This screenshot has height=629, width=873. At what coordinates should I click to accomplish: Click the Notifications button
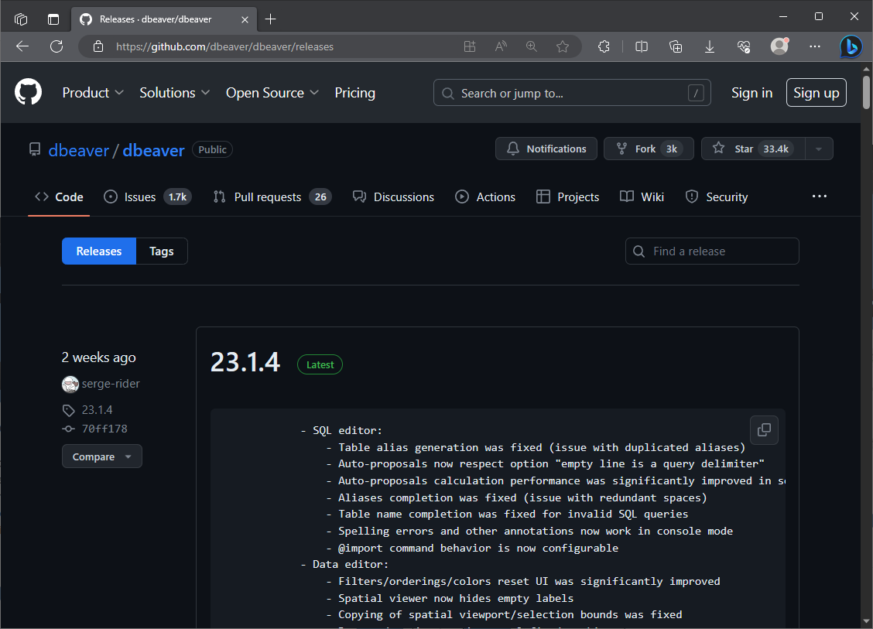click(546, 149)
